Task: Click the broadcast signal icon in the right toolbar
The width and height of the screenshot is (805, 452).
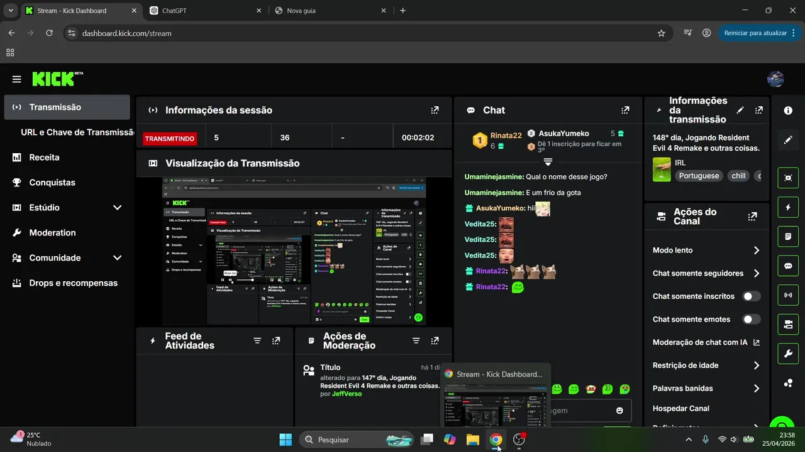Action: (788, 295)
